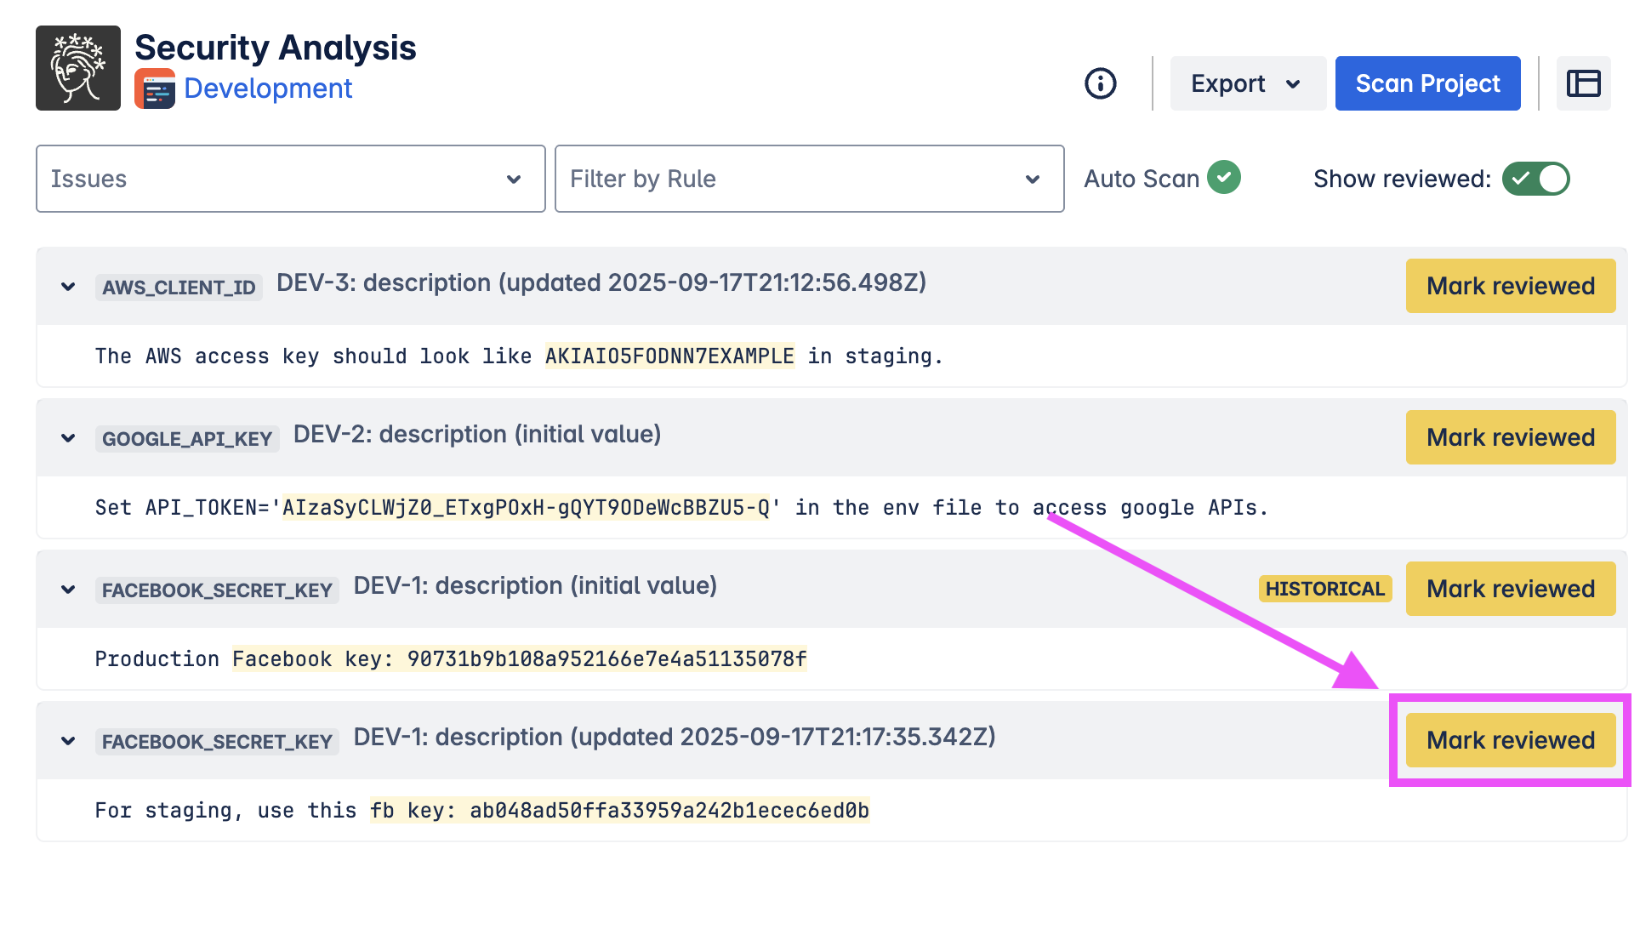Collapse the GOOGLE_API_KEY DEV-2 finding
The width and height of the screenshot is (1640, 929).
pos(68,438)
